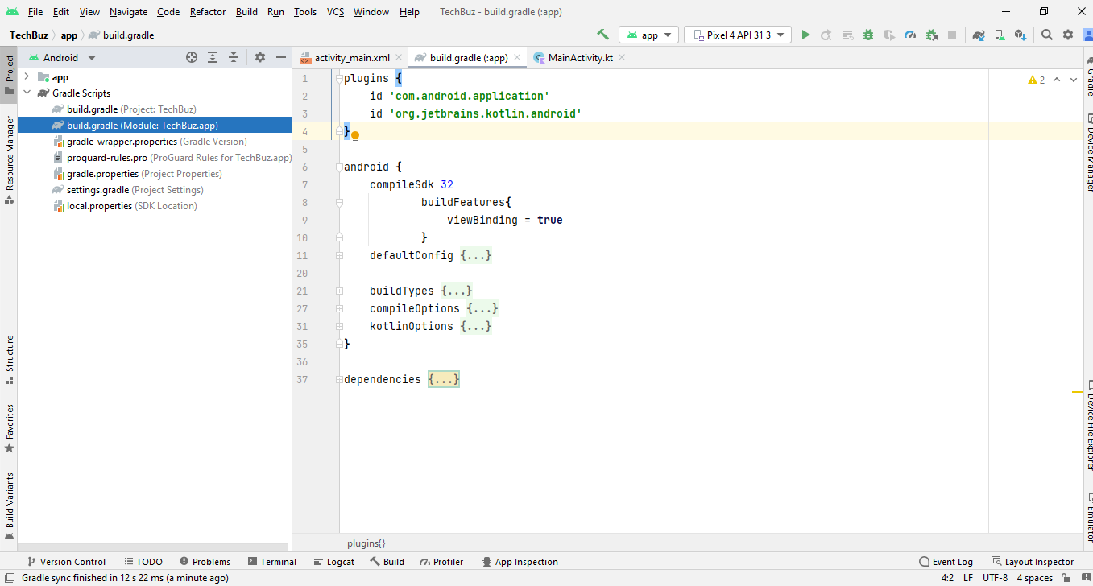This screenshot has width=1093, height=586.
Task: Sync project with Gradle files
Action: 977,35
